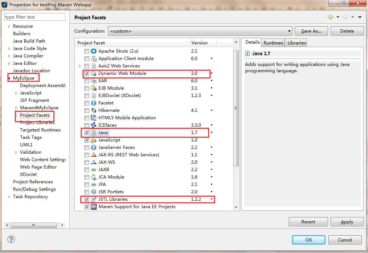
Task: Click the JPA facet icon
Action: click(94, 184)
